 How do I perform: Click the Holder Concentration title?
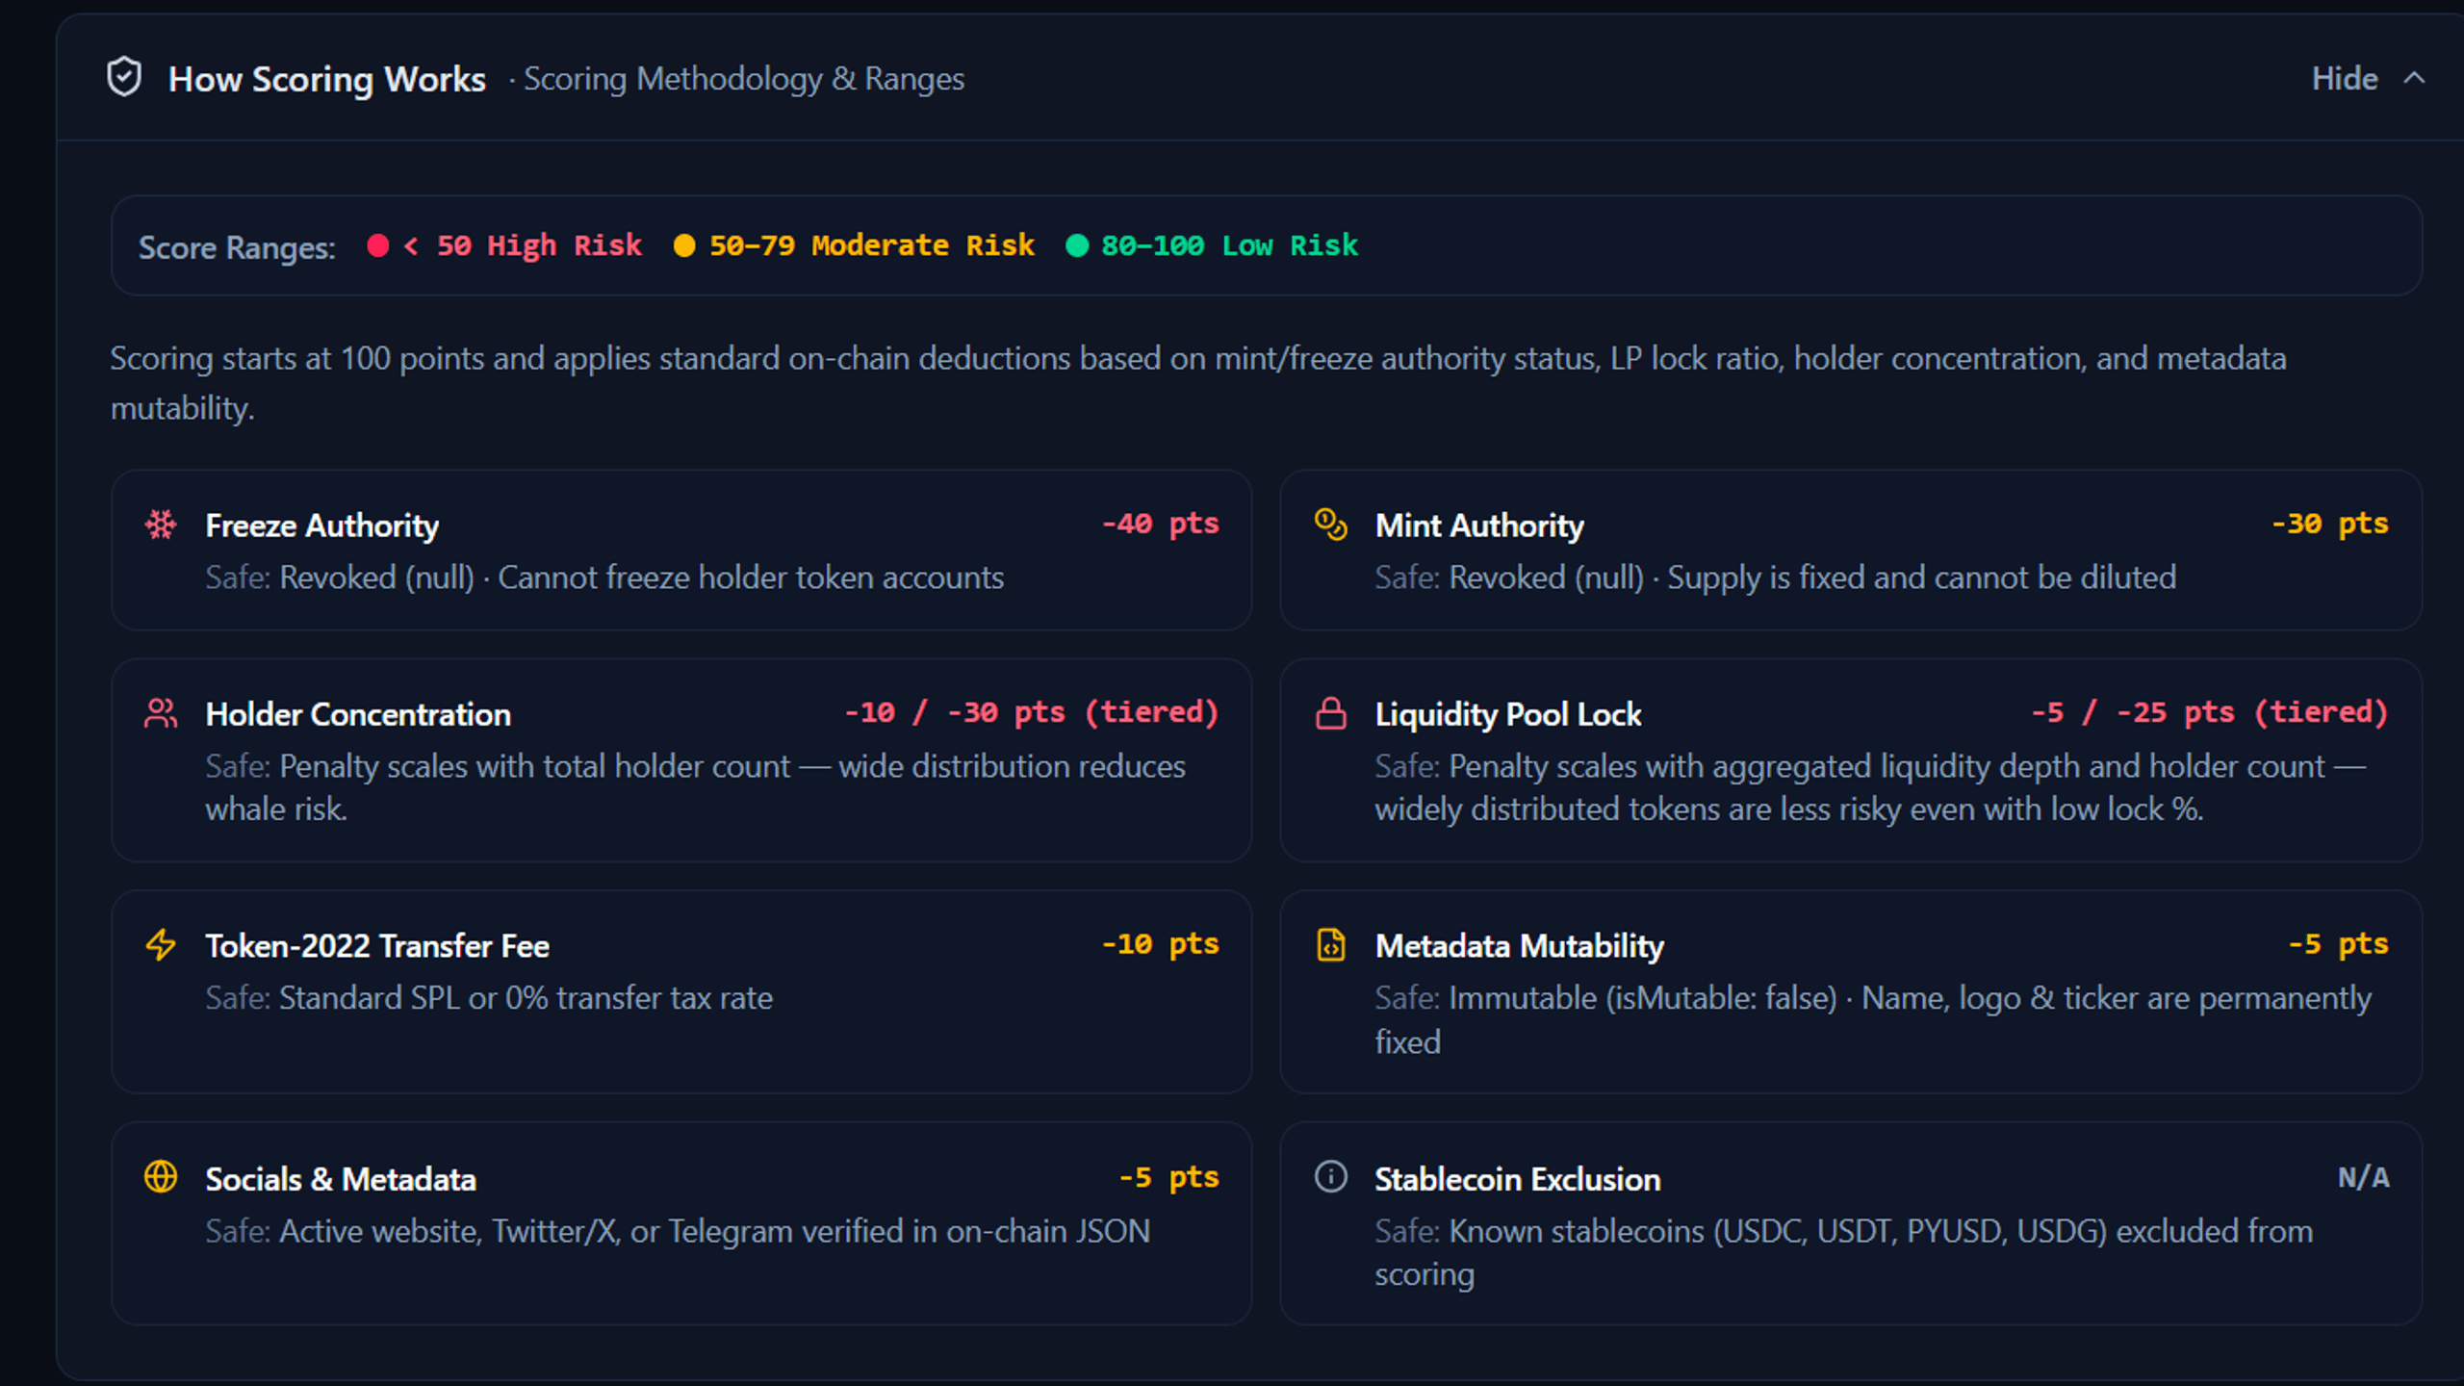tap(358, 714)
